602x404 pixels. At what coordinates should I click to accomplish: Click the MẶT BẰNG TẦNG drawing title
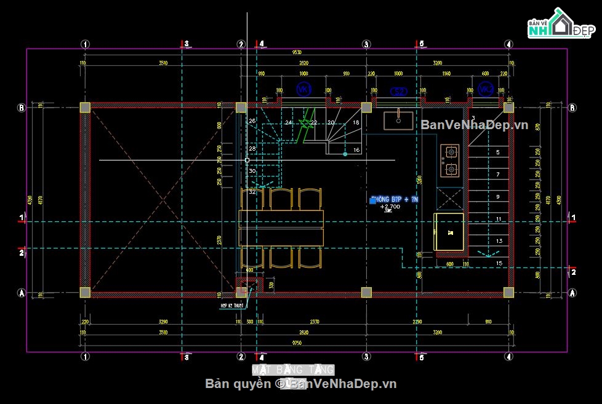tap(293, 370)
